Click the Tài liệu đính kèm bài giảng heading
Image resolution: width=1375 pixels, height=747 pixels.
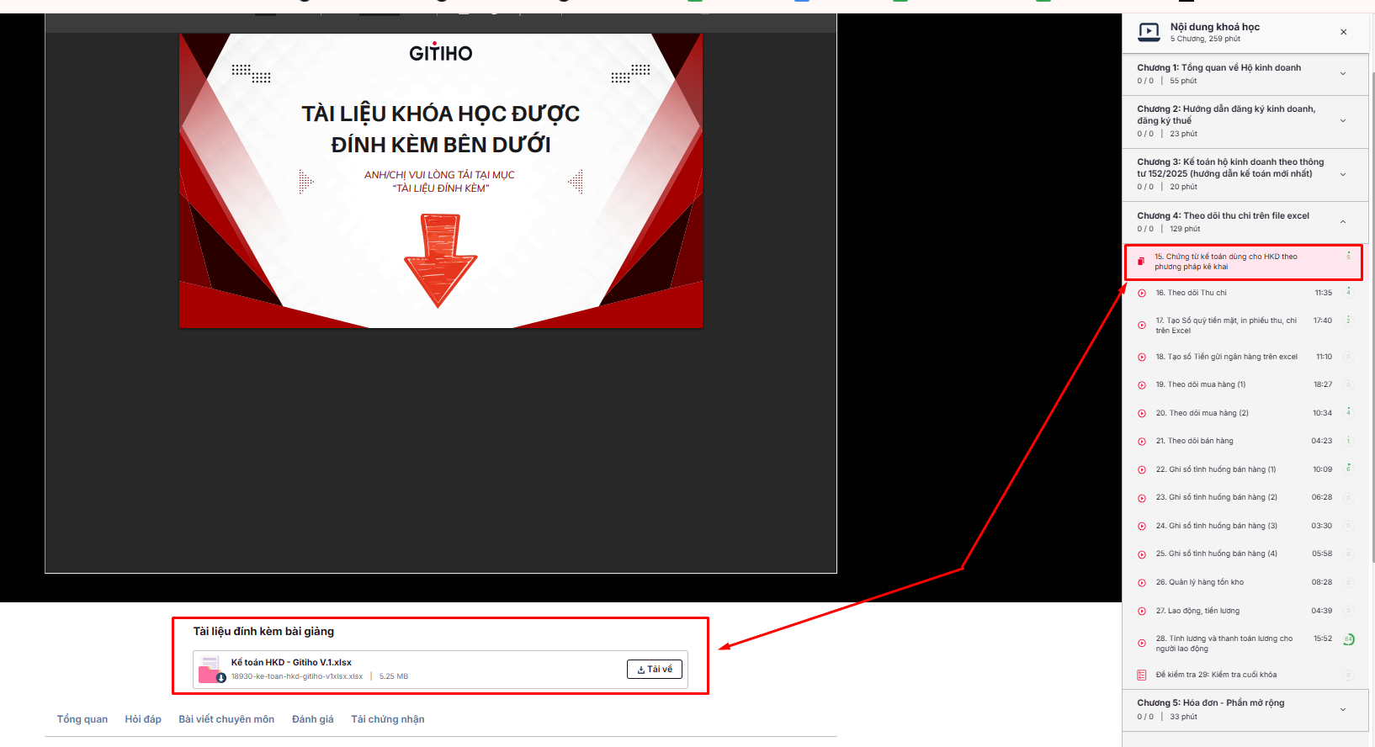(263, 631)
